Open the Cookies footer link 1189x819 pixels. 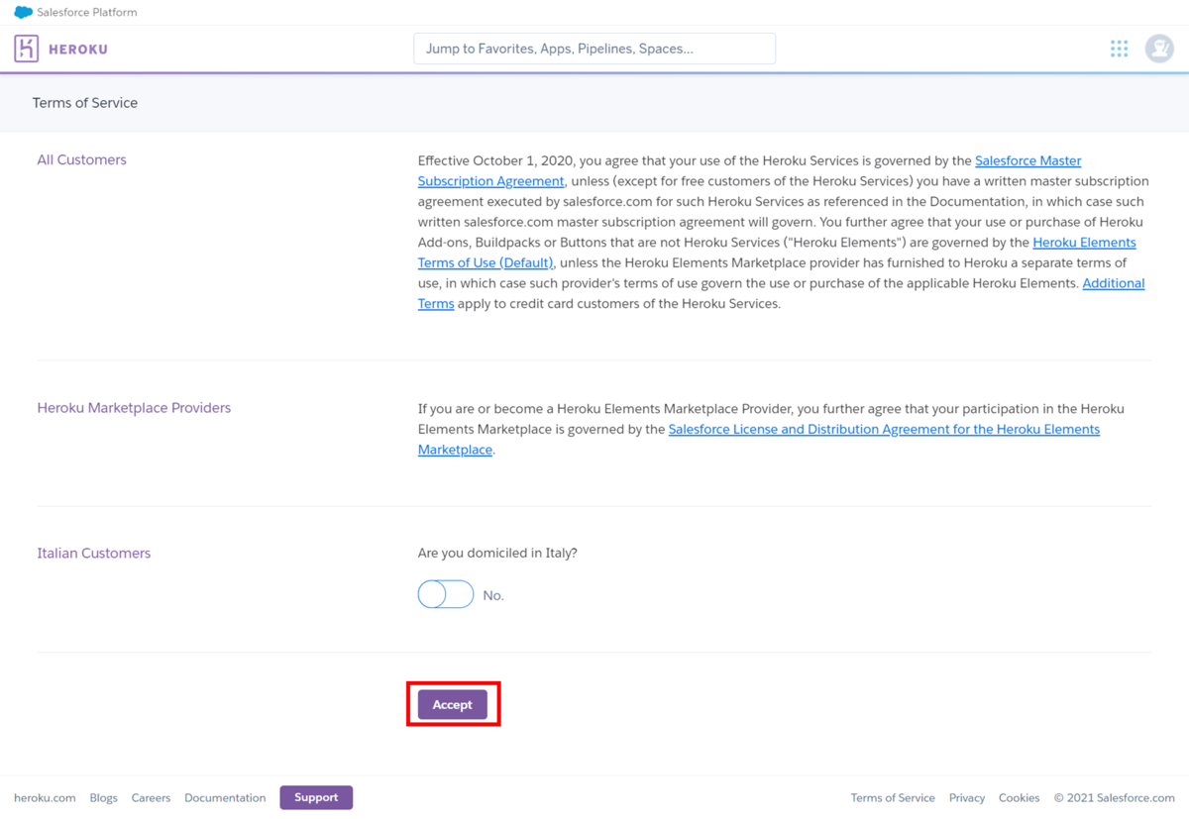(x=1020, y=797)
